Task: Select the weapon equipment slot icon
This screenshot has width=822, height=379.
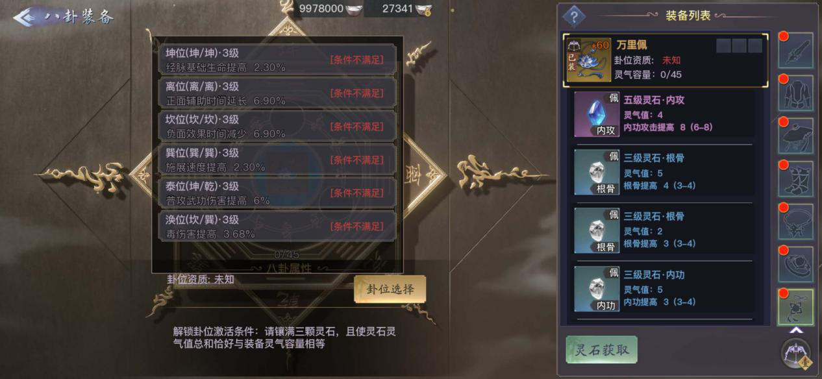Action: click(796, 51)
